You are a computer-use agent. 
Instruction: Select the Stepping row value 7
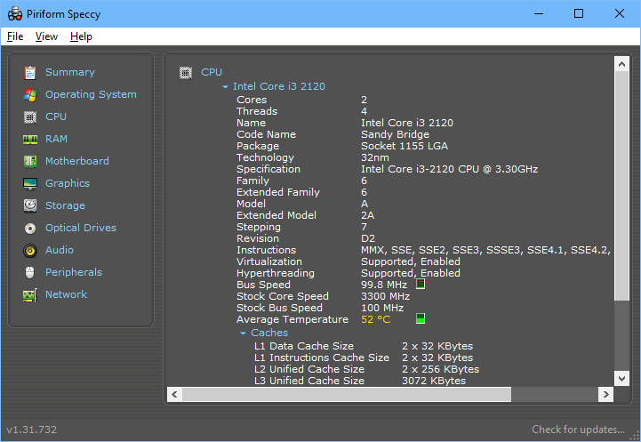tap(364, 227)
